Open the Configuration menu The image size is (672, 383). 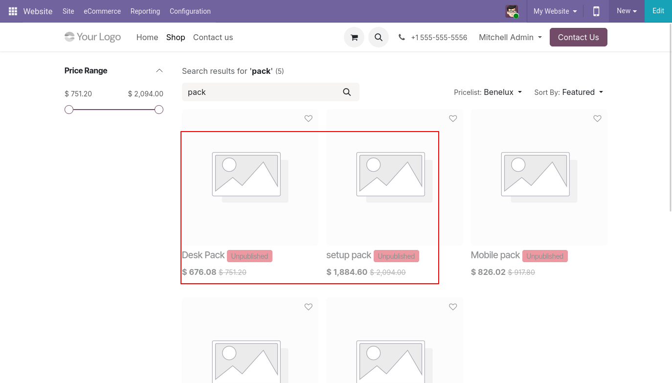point(190,11)
